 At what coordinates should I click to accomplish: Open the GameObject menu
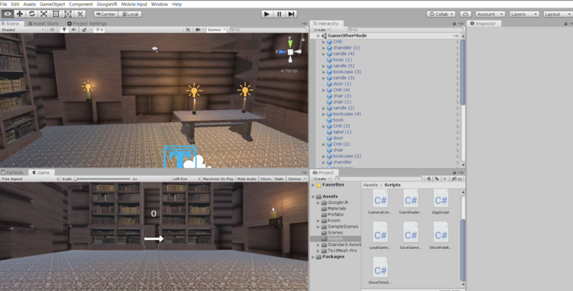tap(52, 4)
